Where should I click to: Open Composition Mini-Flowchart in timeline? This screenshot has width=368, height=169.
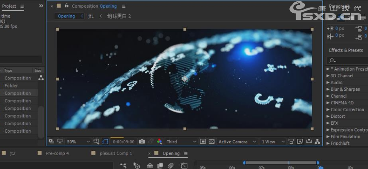point(123,166)
